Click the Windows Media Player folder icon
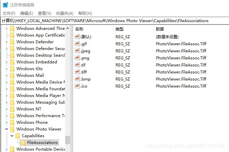This screenshot has width=229, height=152. 12,96
